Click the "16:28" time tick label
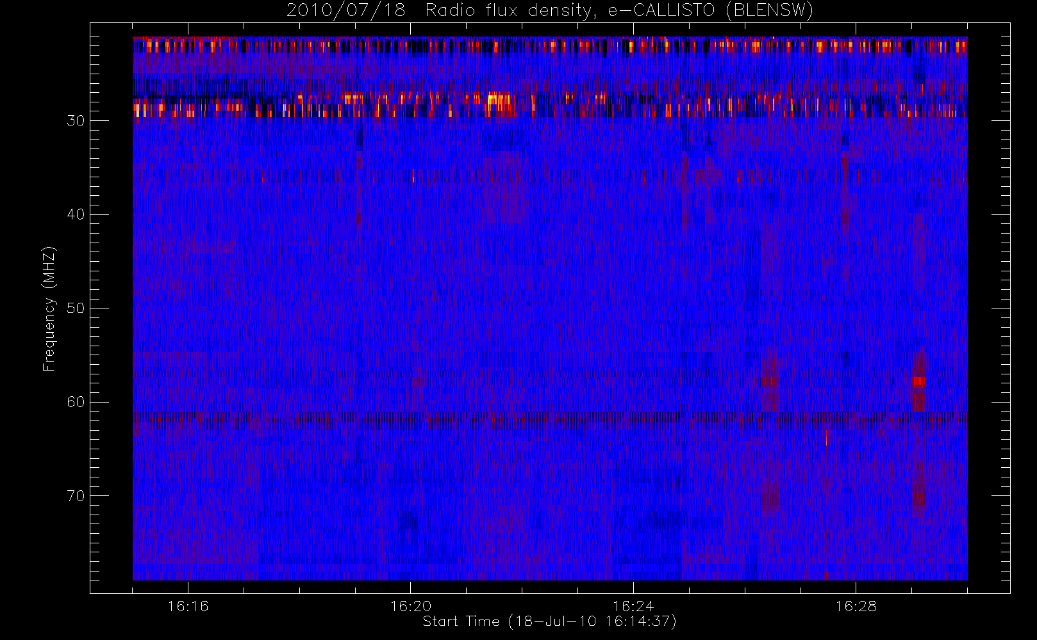 [856, 606]
